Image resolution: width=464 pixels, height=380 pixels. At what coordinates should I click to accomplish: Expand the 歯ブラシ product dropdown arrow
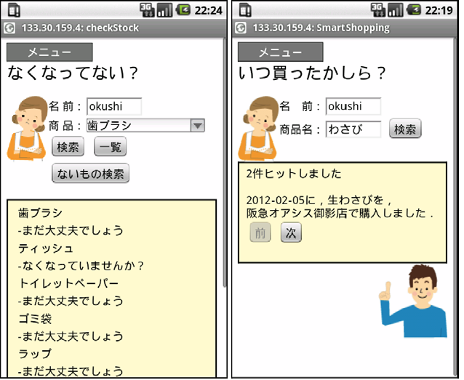coord(197,126)
